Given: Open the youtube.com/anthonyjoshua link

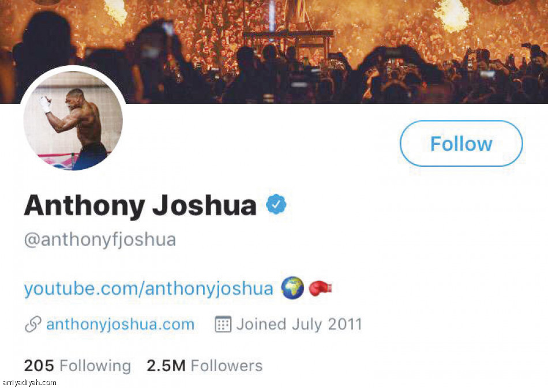Looking at the screenshot, I should pos(148,288).
